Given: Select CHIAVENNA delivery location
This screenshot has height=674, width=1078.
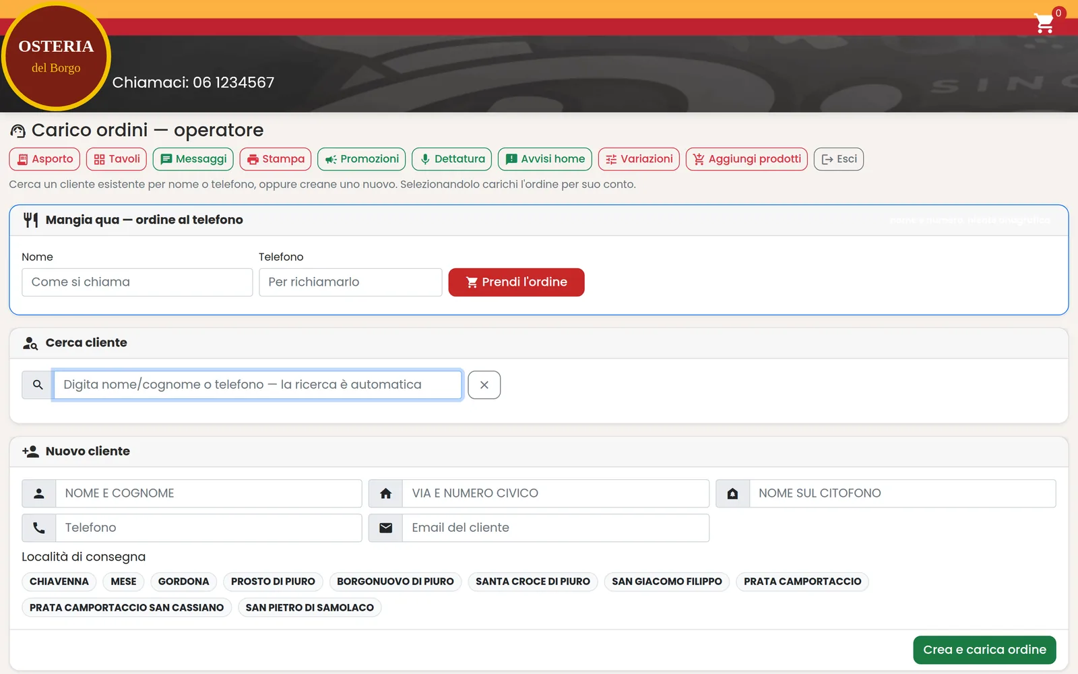Looking at the screenshot, I should pyautogui.click(x=59, y=582).
